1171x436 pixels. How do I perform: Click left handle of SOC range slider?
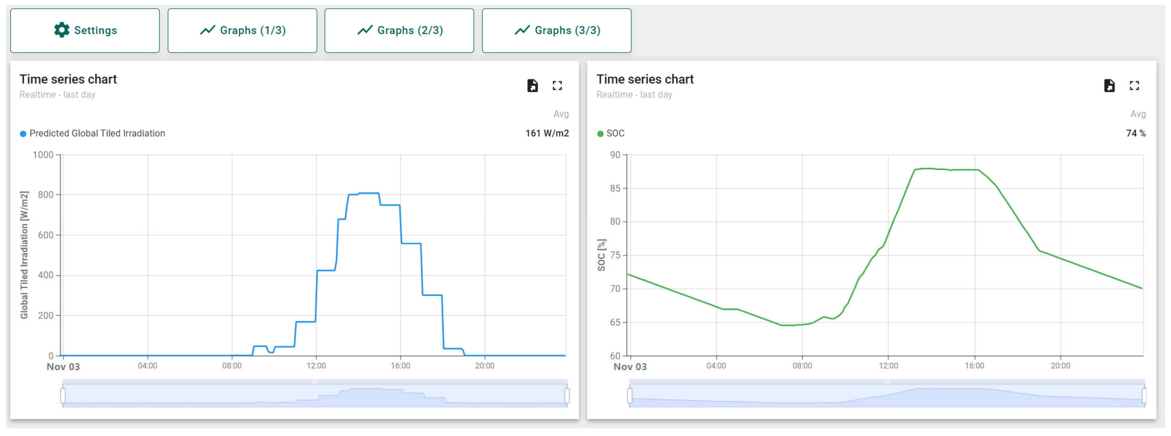point(629,395)
